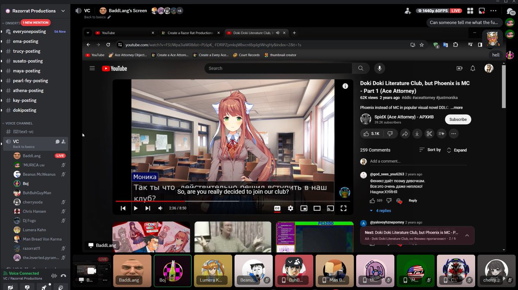Click the 1 NEW MENTION pill
Screen dimensions: 518x290
[36, 22]
